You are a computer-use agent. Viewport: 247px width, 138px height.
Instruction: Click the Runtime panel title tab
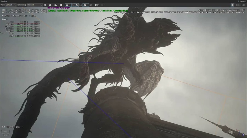[4, 1]
